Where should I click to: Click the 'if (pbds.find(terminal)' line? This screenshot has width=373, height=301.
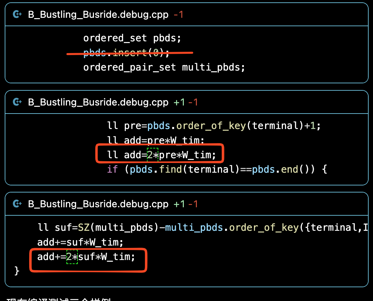[217, 169]
